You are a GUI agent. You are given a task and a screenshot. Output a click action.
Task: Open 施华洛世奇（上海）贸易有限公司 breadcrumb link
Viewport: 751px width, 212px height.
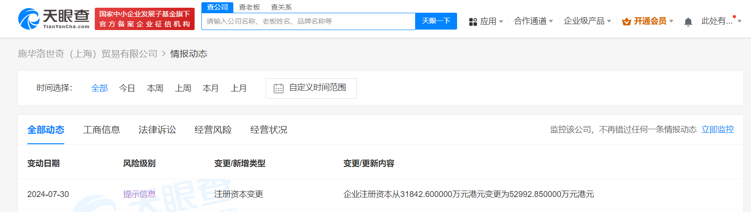[x=87, y=54]
